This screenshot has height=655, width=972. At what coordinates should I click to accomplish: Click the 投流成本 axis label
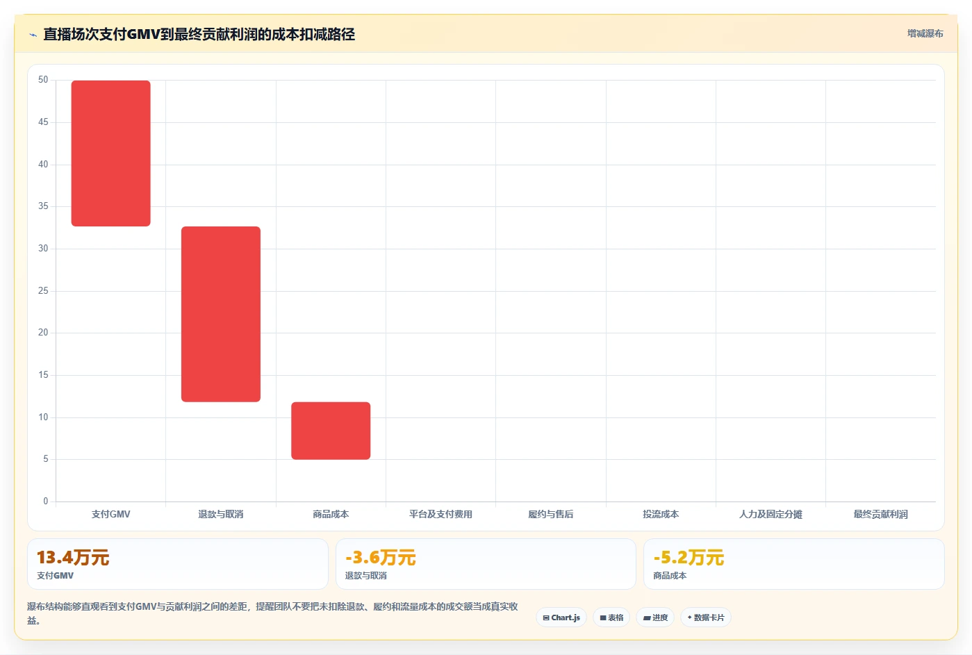[661, 514]
